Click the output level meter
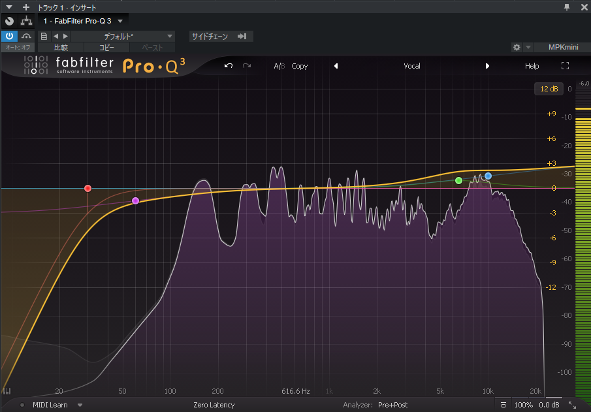The width and height of the screenshot is (591, 412). click(583, 245)
